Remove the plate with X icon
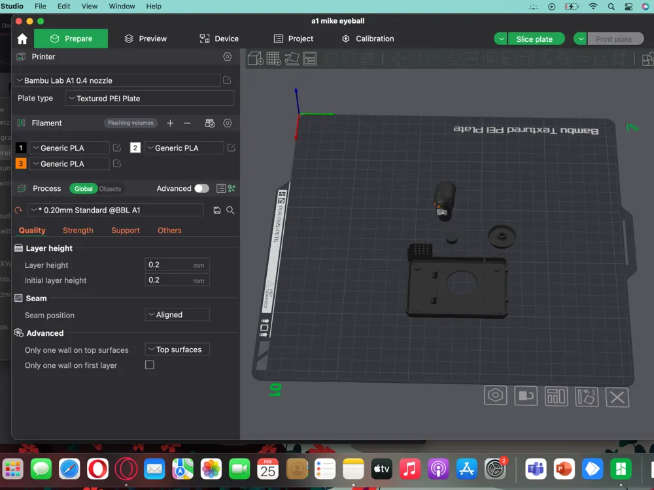 pos(617,397)
